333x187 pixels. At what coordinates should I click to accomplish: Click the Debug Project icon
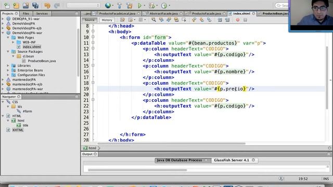point(151,6)
